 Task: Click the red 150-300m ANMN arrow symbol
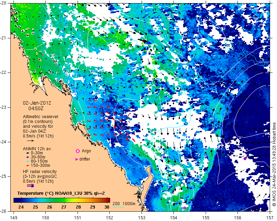coord(28,165)
